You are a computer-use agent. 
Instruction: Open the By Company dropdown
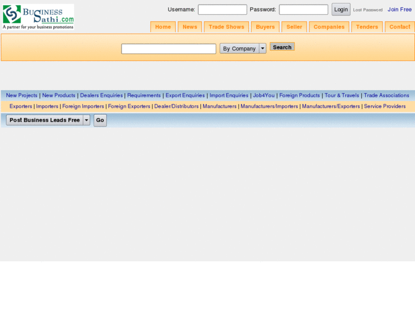(243, 49)
